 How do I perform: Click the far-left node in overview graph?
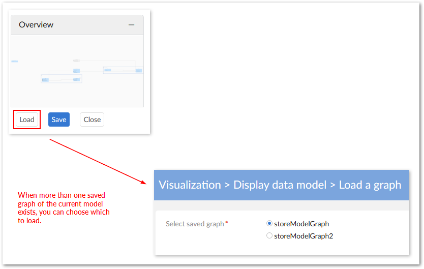(15, 62)
